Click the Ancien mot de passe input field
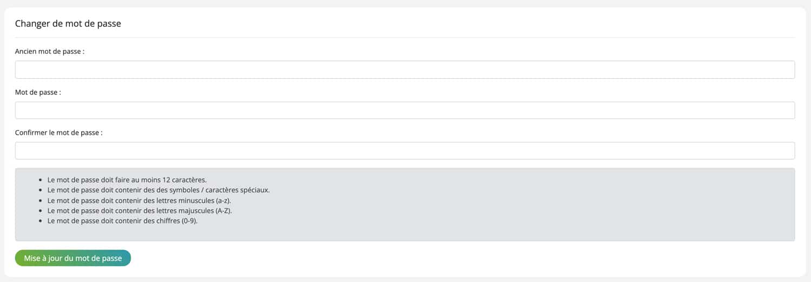The width and height of the screenshot is (811, 282). tap(405, 70)
